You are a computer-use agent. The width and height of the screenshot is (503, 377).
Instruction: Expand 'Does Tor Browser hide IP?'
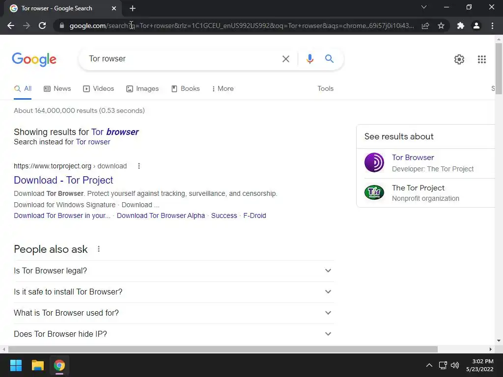(173, 334)
